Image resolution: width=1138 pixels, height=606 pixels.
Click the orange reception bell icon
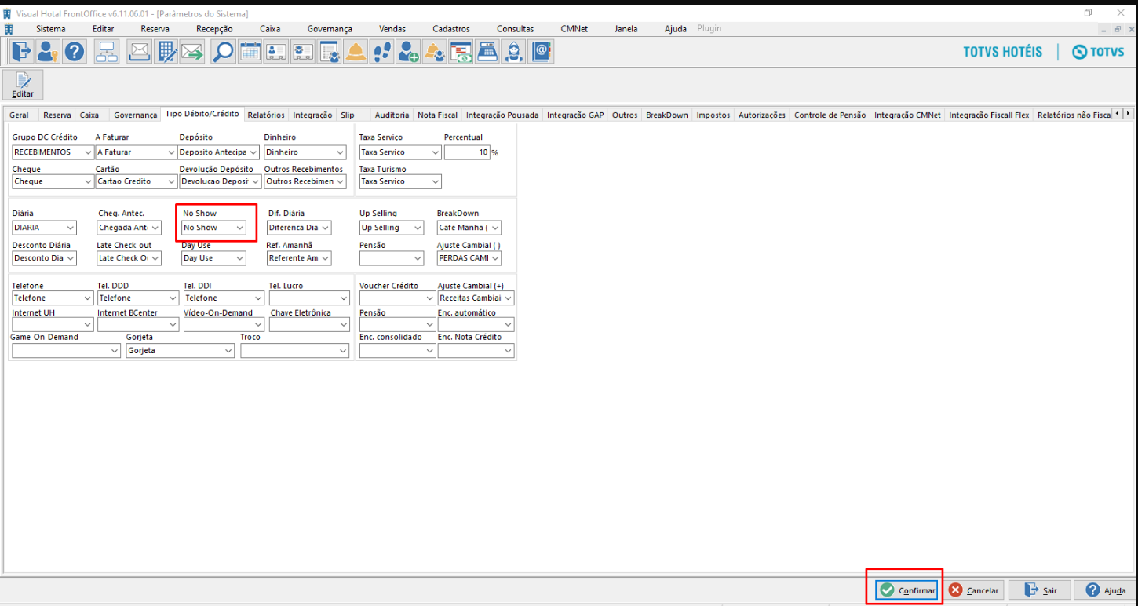coord(356,52)
